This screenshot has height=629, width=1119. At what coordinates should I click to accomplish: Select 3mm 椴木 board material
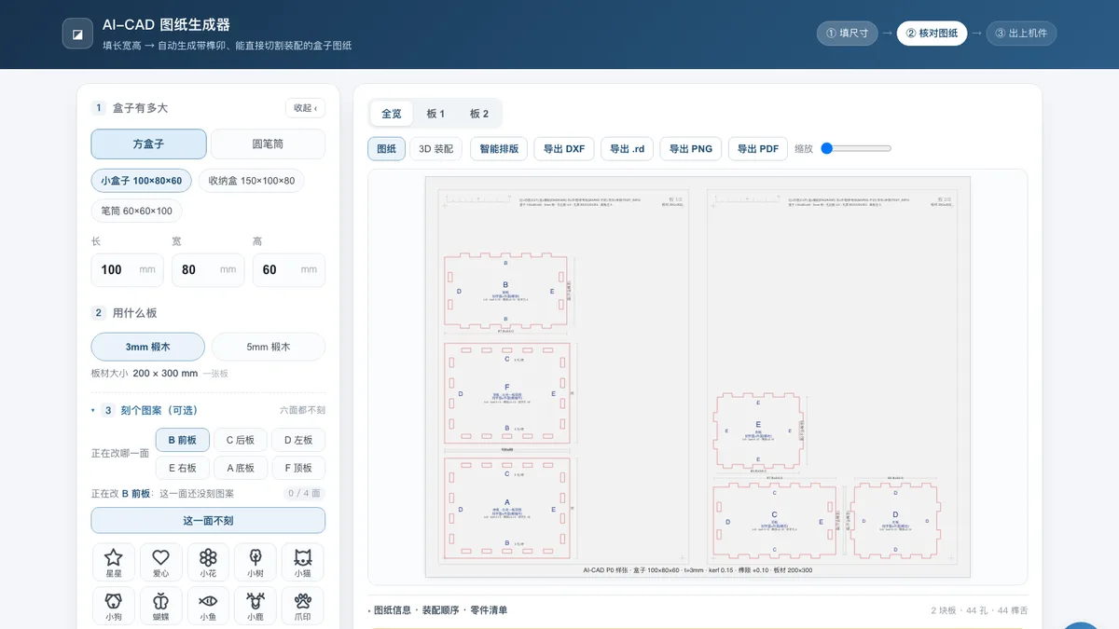tap(148, 347)
